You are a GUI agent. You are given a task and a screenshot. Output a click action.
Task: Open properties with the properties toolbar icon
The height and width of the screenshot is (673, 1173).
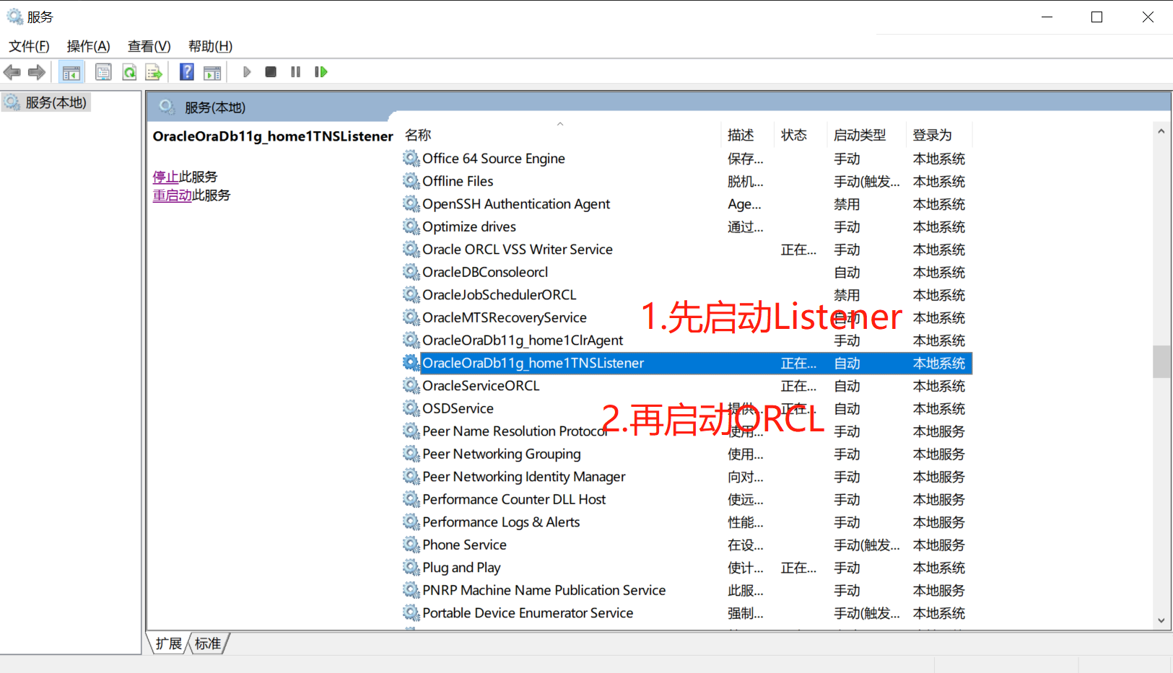coord(103,71)
